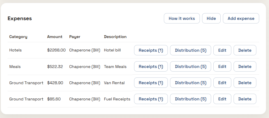The width and height of the screenshot is (269, 118).
Task: Delete the Van Rental expense
Action: click(x=245, y=83)
